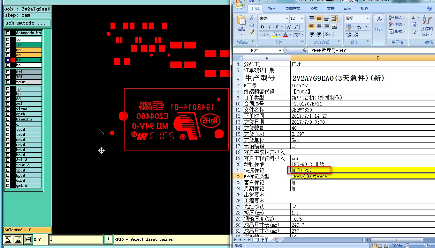This screenshot has width=435, height=248.
Task: Click the exclamation mark button beside XY field
Action: coord(109,239)
